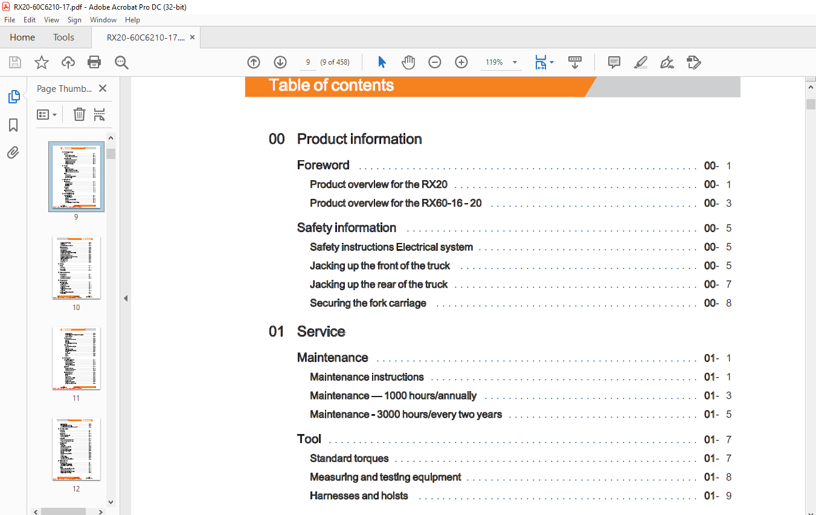
Task: Open the Sign menu
Action: (x=74, y=20)
